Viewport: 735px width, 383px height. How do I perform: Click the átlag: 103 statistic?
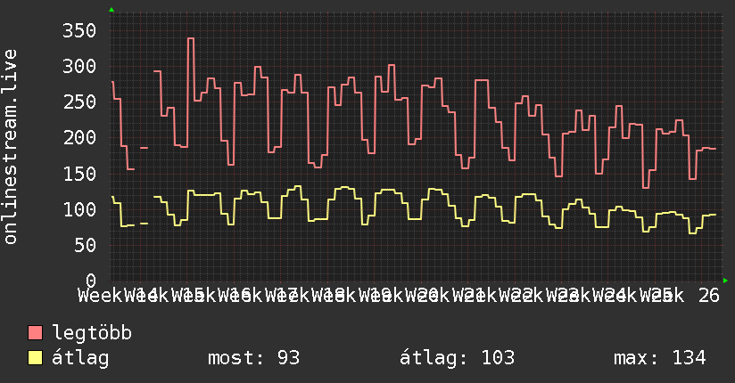[x=457, y=358]
